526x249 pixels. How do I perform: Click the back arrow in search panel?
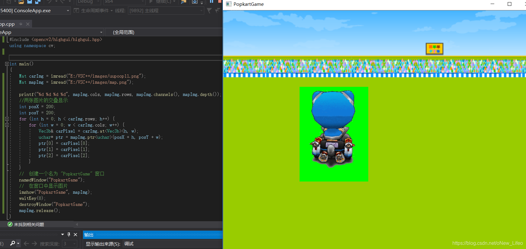click(x=26, y=244)
